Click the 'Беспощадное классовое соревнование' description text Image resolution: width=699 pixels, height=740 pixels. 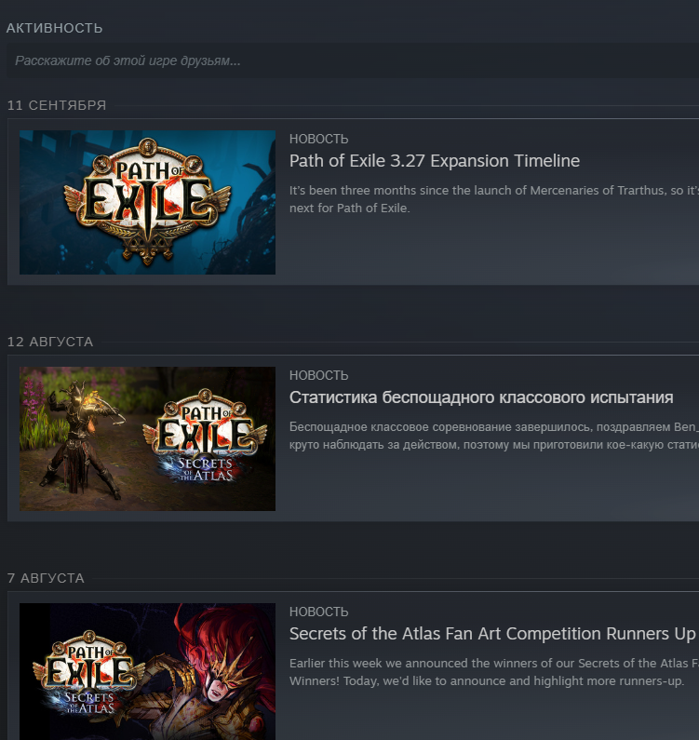tap(493, 436)
